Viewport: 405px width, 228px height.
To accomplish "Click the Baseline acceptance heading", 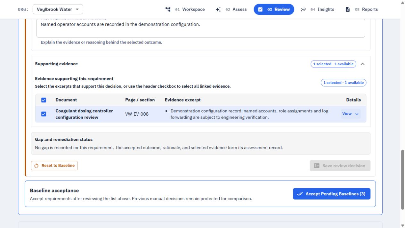I will pyautogui.click(x=54, y=191).
